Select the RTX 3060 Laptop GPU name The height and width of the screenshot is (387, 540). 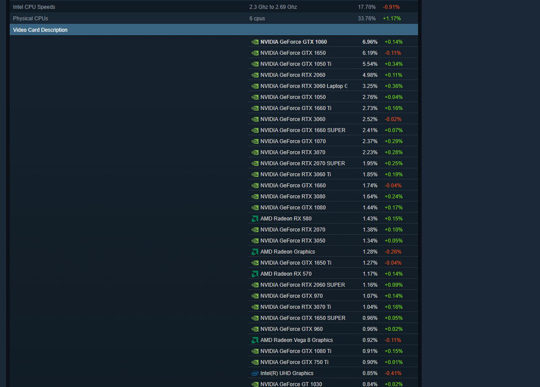(304, 86)
